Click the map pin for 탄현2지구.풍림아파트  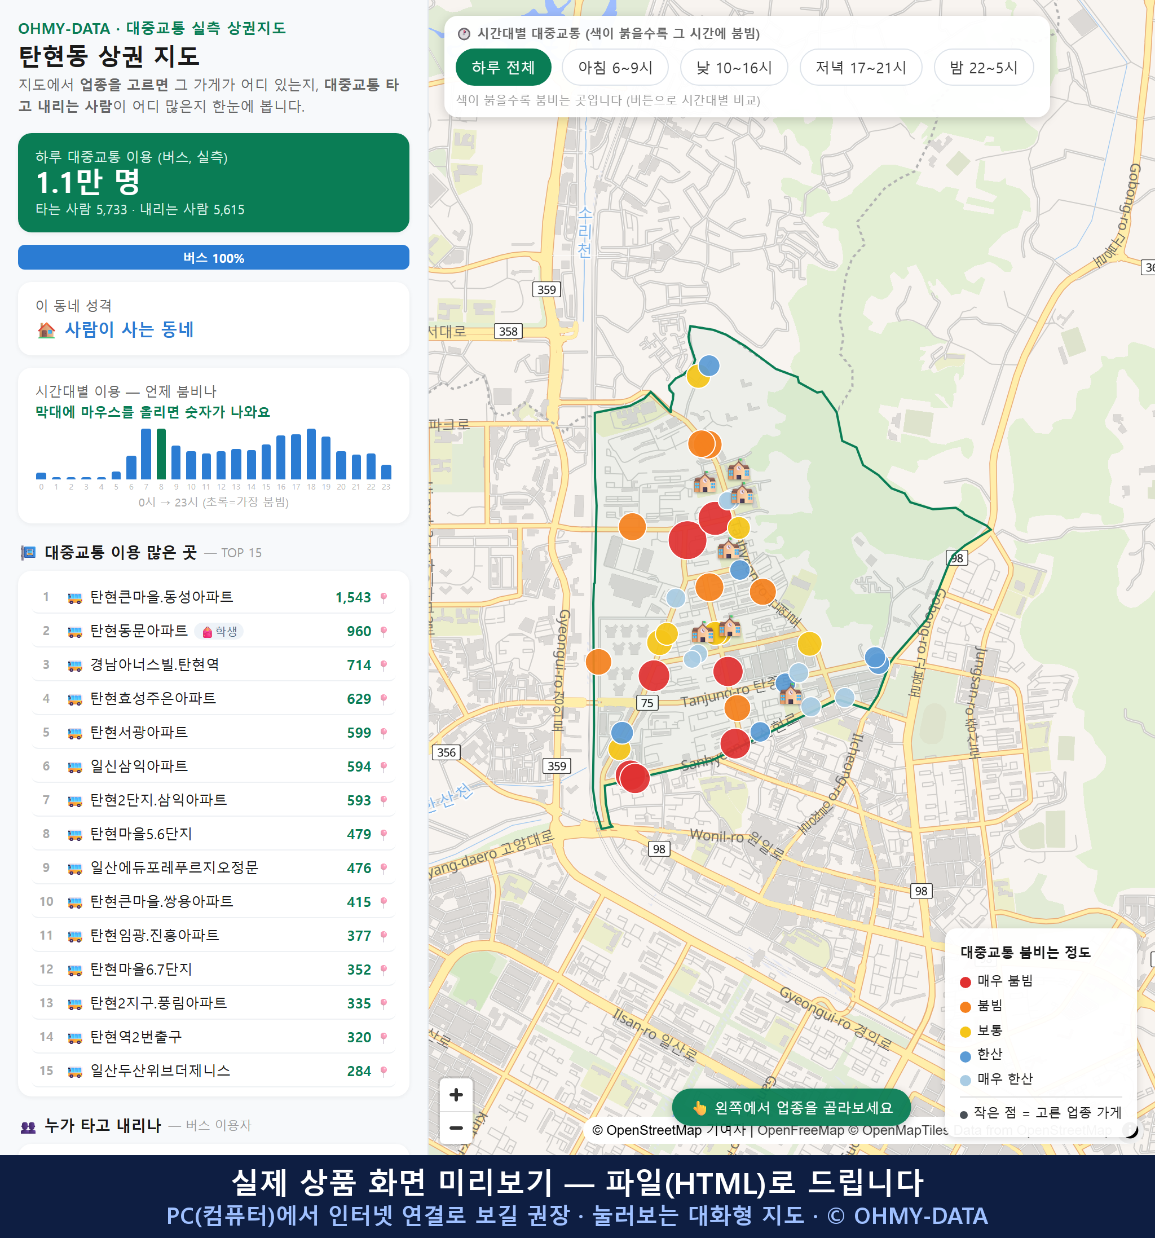tap(383, 1003)
